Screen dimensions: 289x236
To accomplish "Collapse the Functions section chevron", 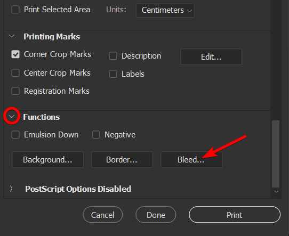I will pos(12,116).
